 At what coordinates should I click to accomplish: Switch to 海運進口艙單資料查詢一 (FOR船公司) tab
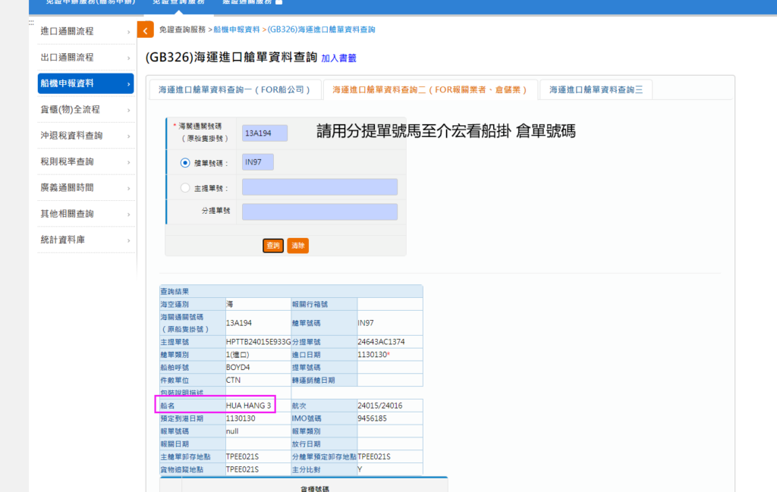234,89
